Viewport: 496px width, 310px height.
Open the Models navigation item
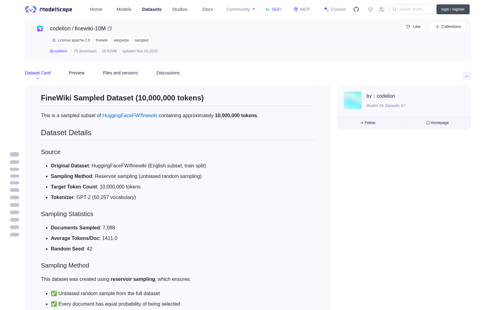(x=124, y=9)
